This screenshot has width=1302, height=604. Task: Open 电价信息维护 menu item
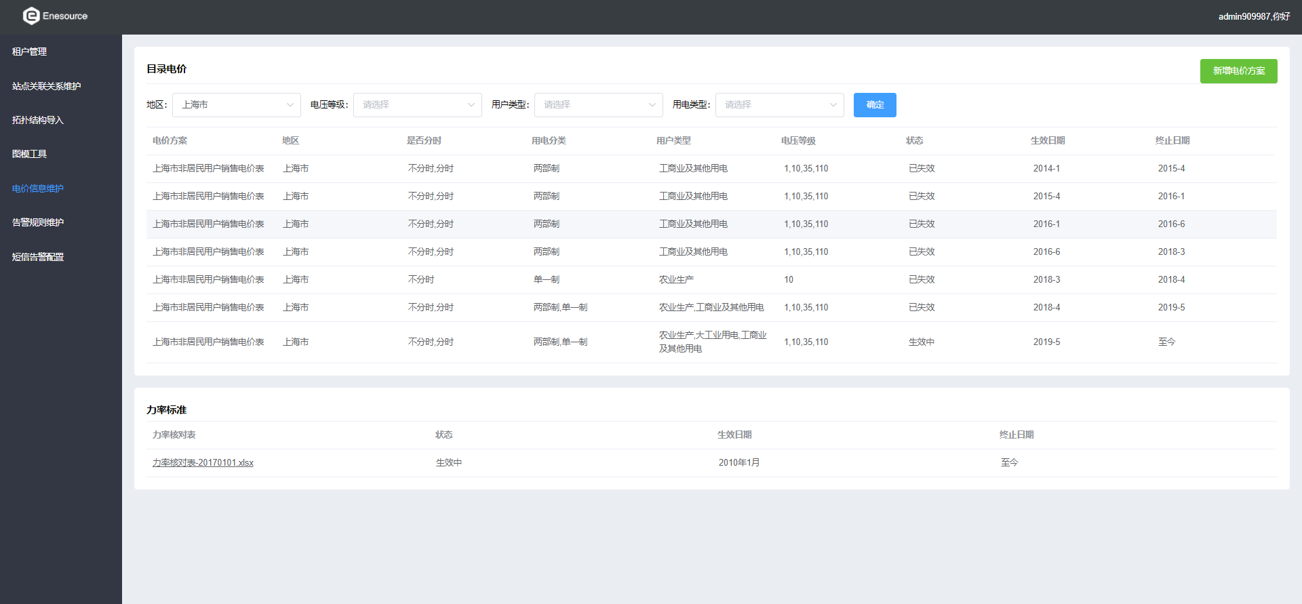(37, 188)
